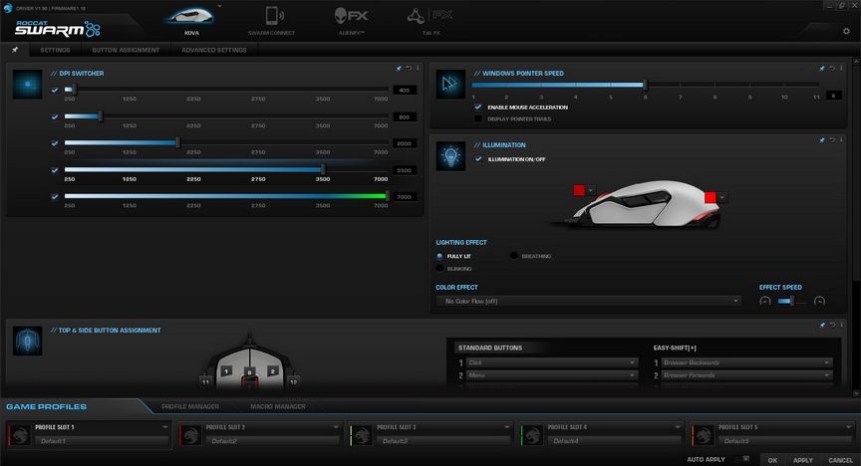The width and height of the screenshot is (861, 466).
Task: Click the Apply button
Action: tap(803, 460)
